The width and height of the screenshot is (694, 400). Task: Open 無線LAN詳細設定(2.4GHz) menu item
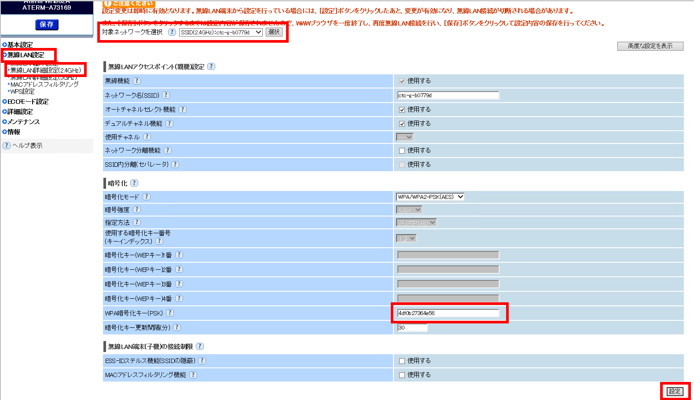(x=46, y=70)
